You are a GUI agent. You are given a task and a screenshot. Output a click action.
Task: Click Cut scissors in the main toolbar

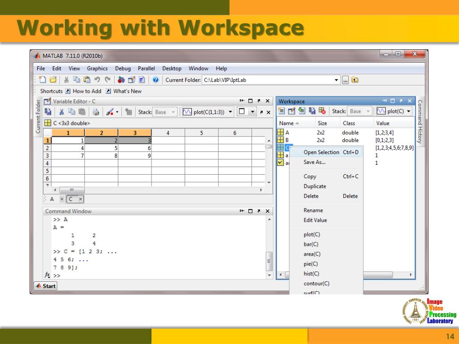(66, 80)
